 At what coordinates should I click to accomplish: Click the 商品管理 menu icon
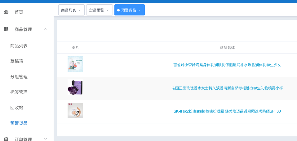(6, 29)
